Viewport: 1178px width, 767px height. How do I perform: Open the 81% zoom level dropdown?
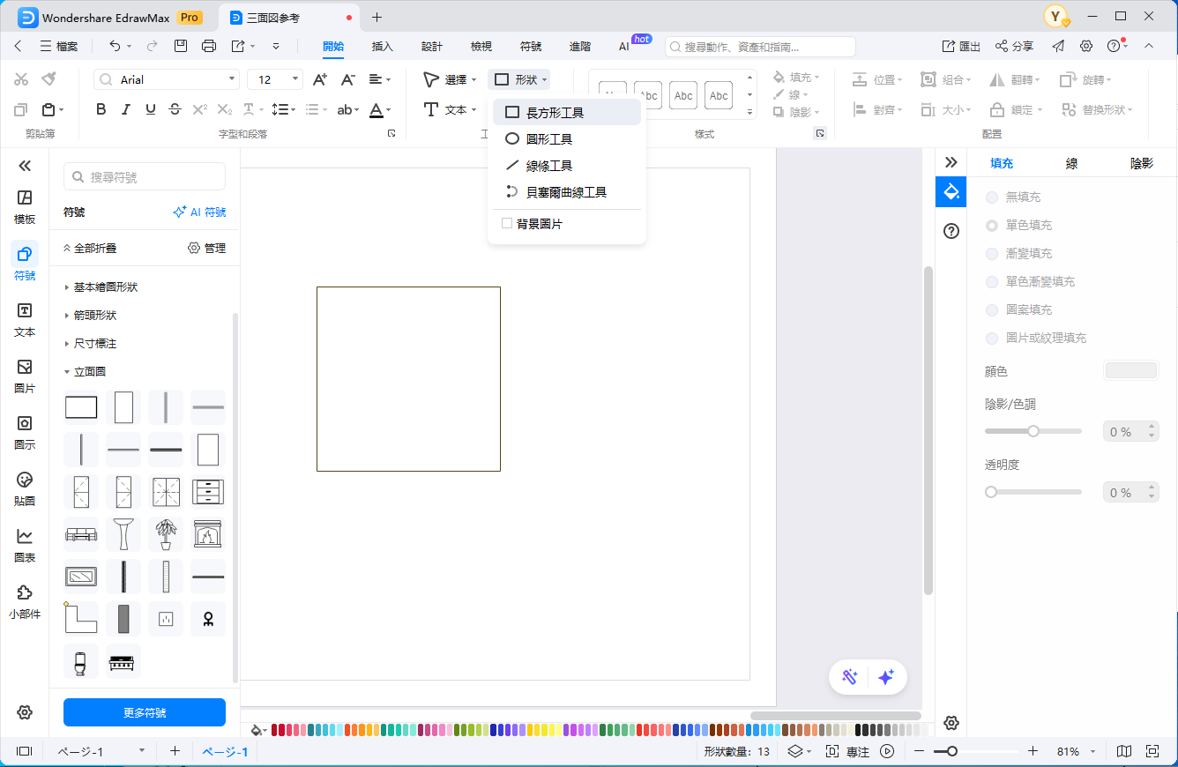(x=1074, y=752)
